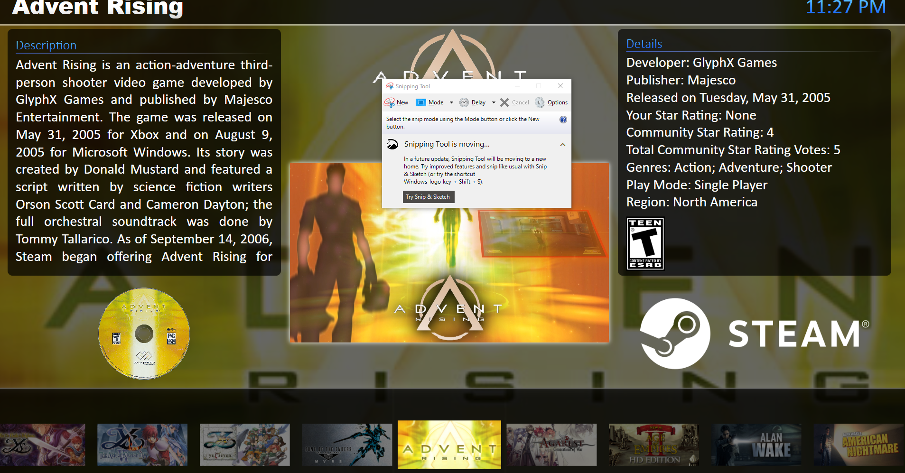This screenshot has height=473, width=905.
Task: Click the blue help question icon
Action: click(563, 120)
